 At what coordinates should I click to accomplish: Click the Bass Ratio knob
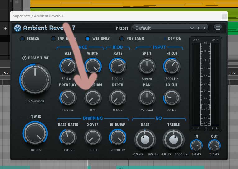click(68, 137)
